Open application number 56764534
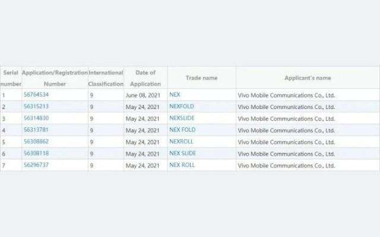This screenshot has width=380, height=237. pos(36,95)
